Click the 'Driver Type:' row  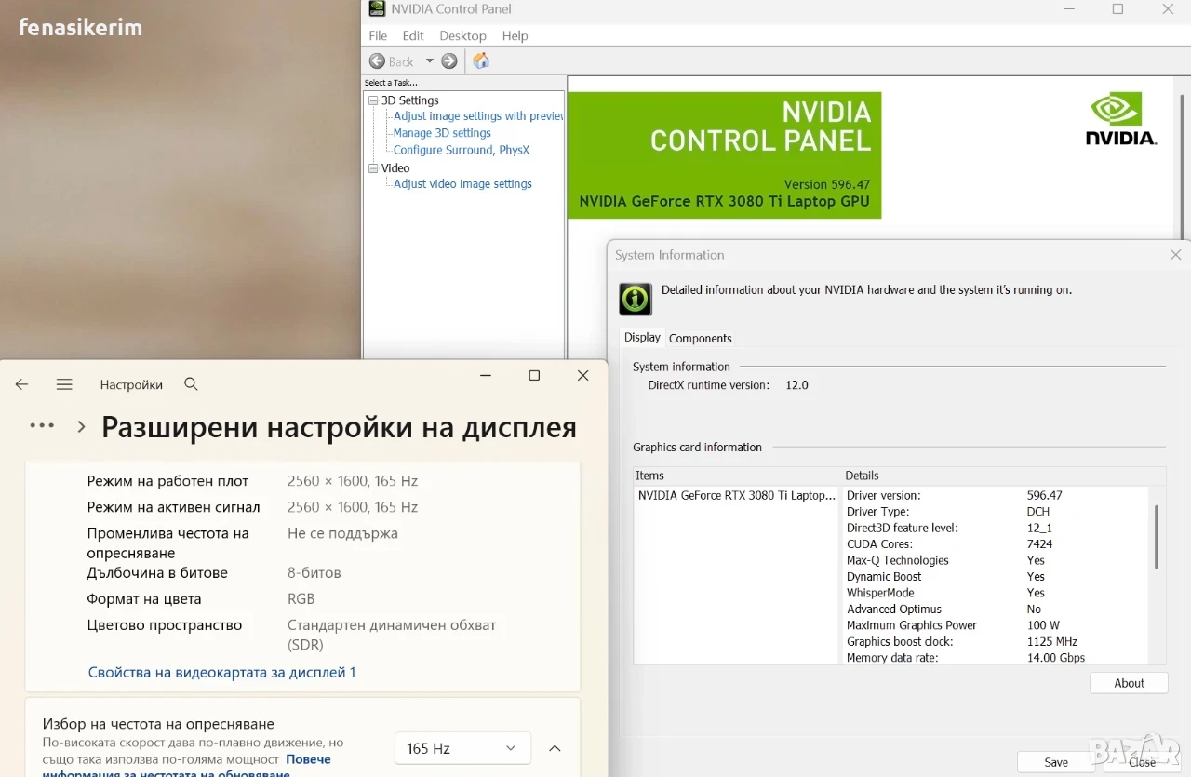click(996, 512)
